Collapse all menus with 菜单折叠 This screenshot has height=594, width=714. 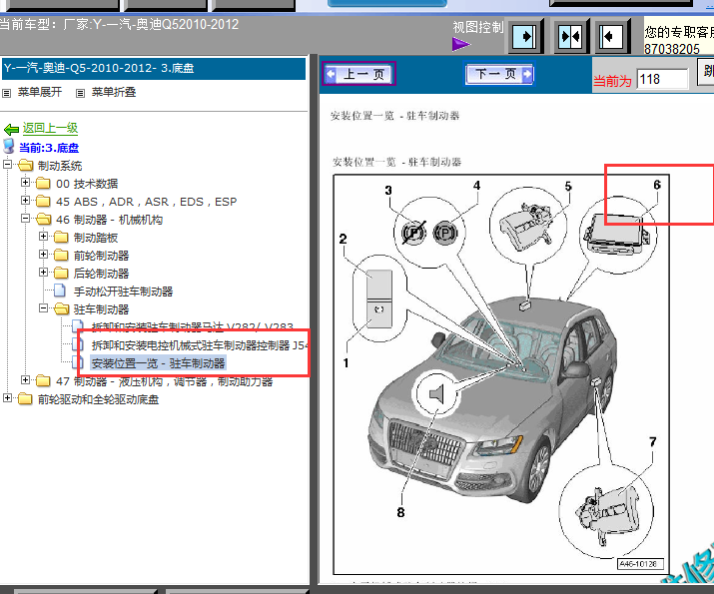[x=114, y=92]
